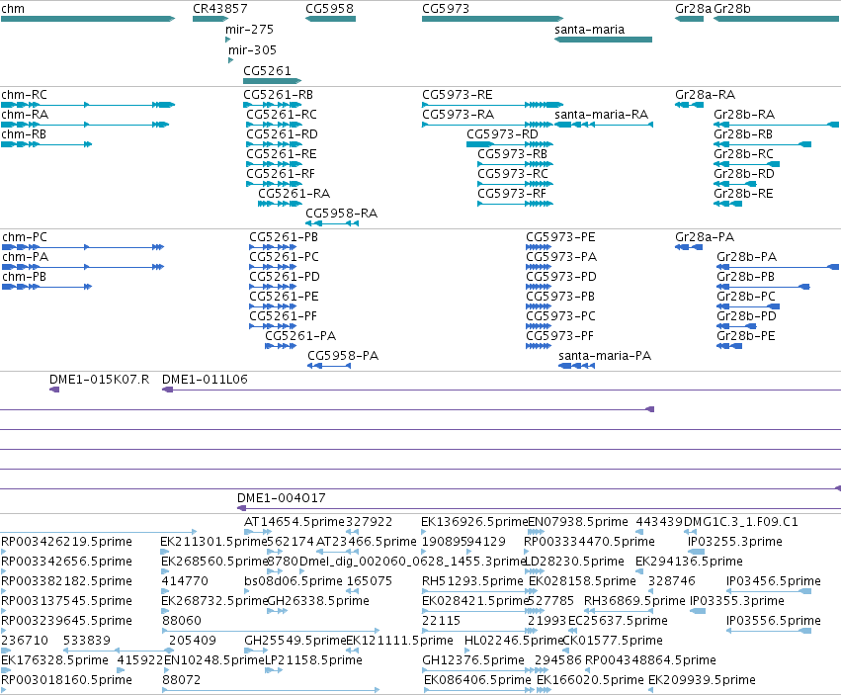
Task: Click the santa-maria-PA protein glyph
Action: pyautogui.click(x=576, y=366)
